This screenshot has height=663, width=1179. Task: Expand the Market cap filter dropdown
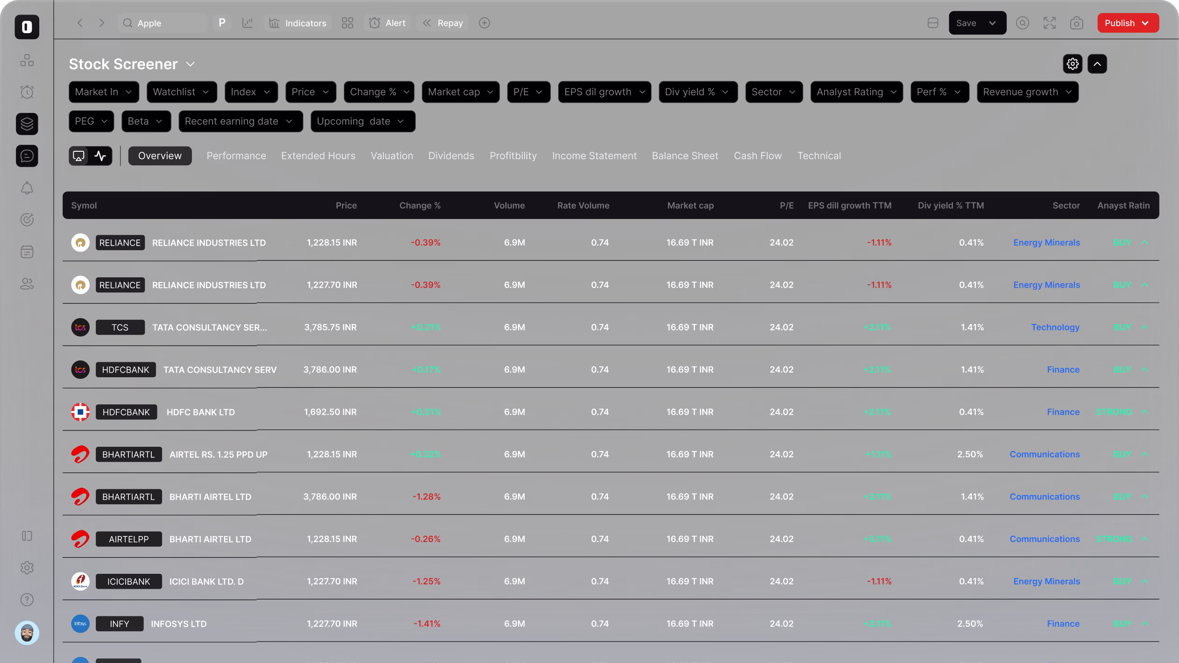[x=460, y=92]
